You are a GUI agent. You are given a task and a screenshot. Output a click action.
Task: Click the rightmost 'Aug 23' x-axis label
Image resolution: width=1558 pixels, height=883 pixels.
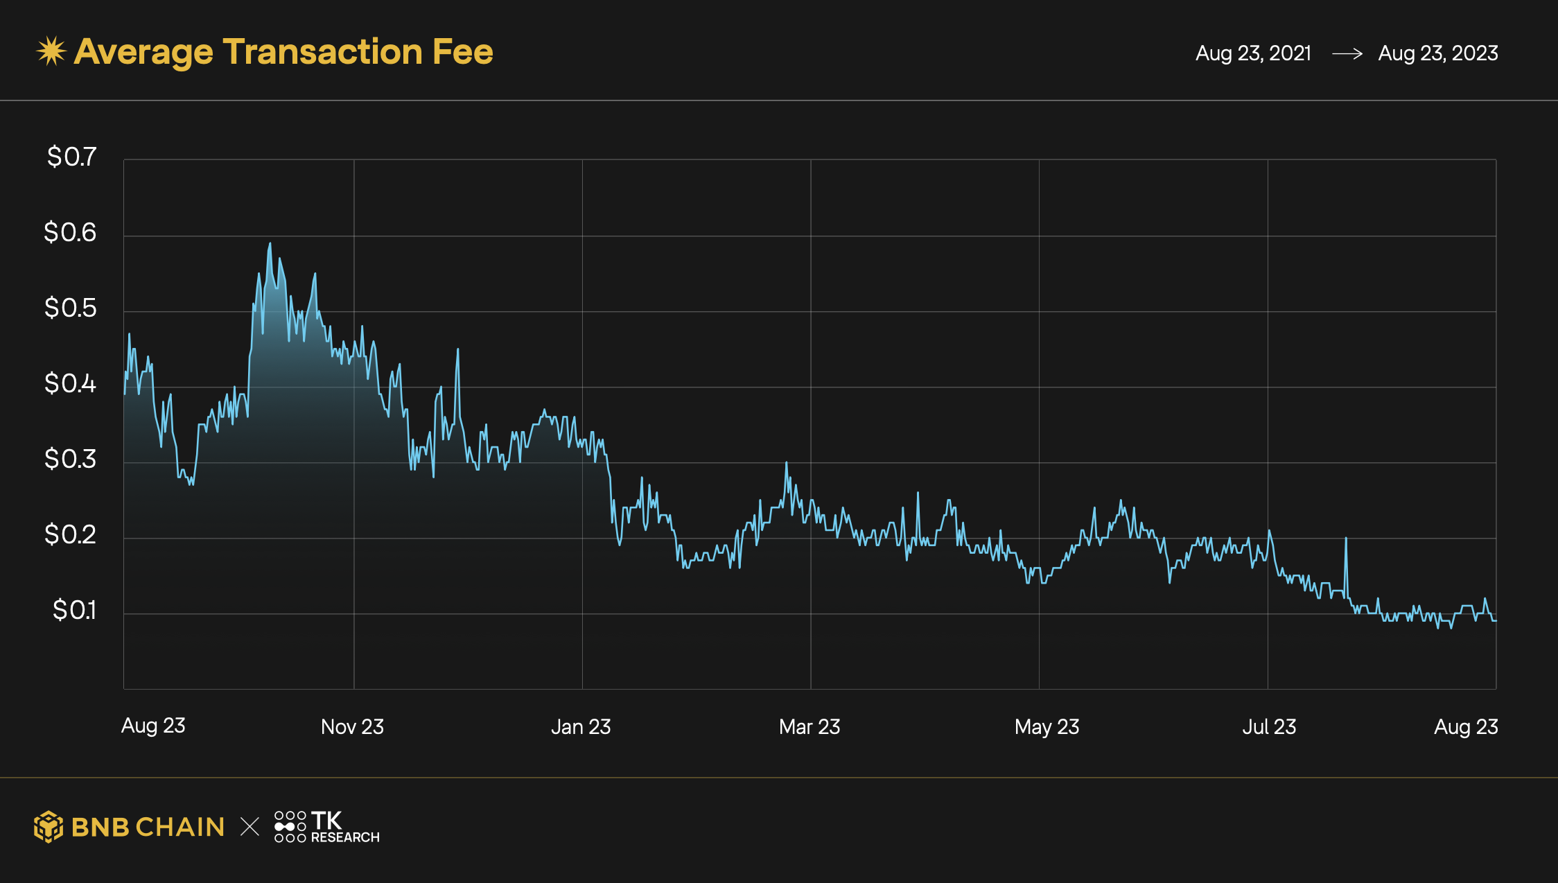(x=1466, y=726)
